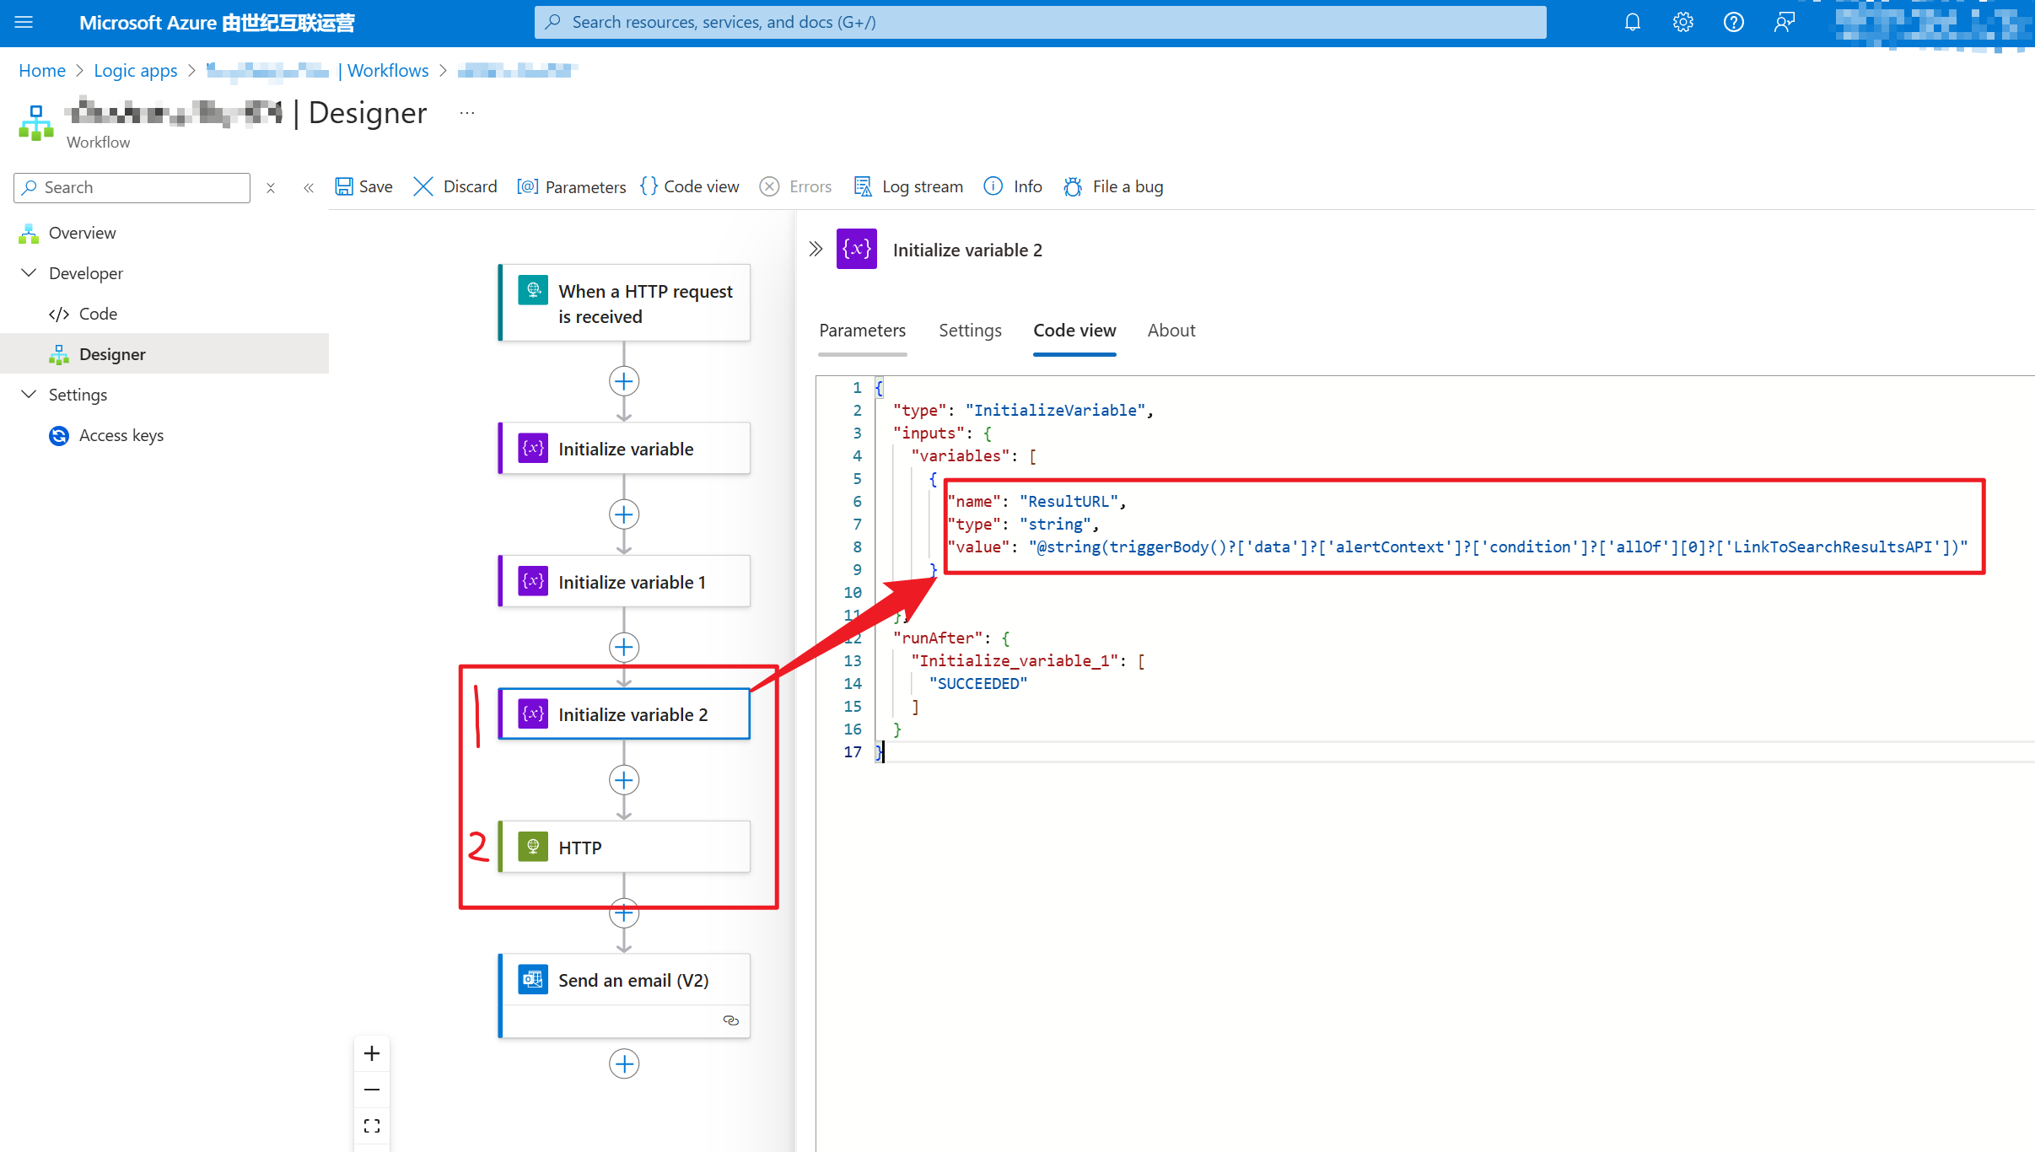Open the workflow Code view from toolbar
This screenshot has height=1152, width=2035.
pyautogui.click(x=689, y=186)
